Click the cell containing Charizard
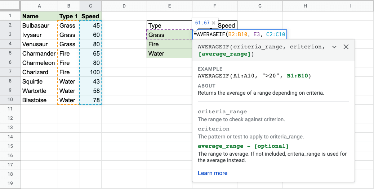This screenshot has height=189, width=374. [x=39, y=72]
